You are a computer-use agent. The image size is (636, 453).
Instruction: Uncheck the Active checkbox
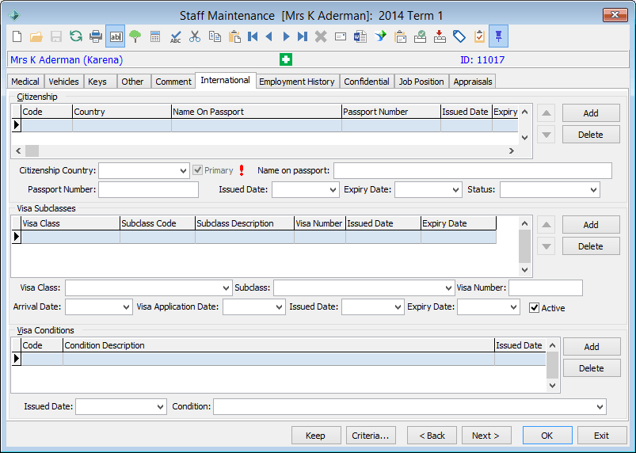coord(534,308)
